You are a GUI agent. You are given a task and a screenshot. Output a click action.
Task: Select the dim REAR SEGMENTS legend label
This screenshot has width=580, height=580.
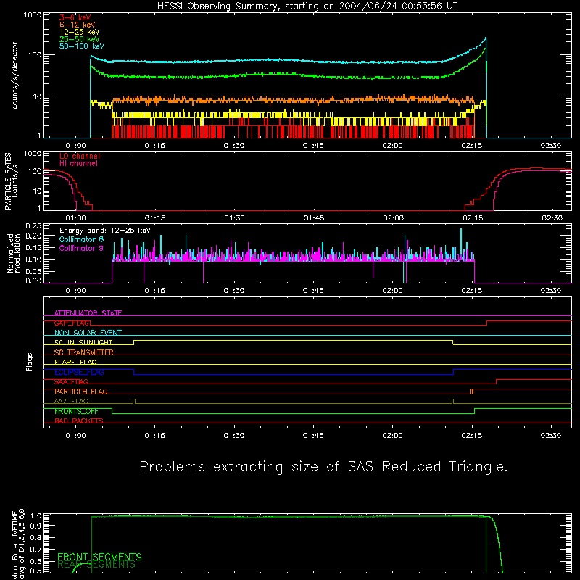pos(96,565)
